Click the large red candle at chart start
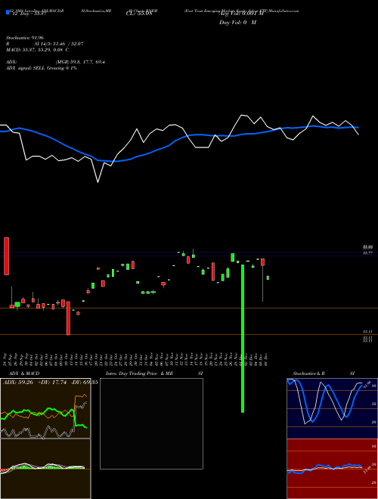This screenshot has height=499, width=378. [x=6, y=256]
